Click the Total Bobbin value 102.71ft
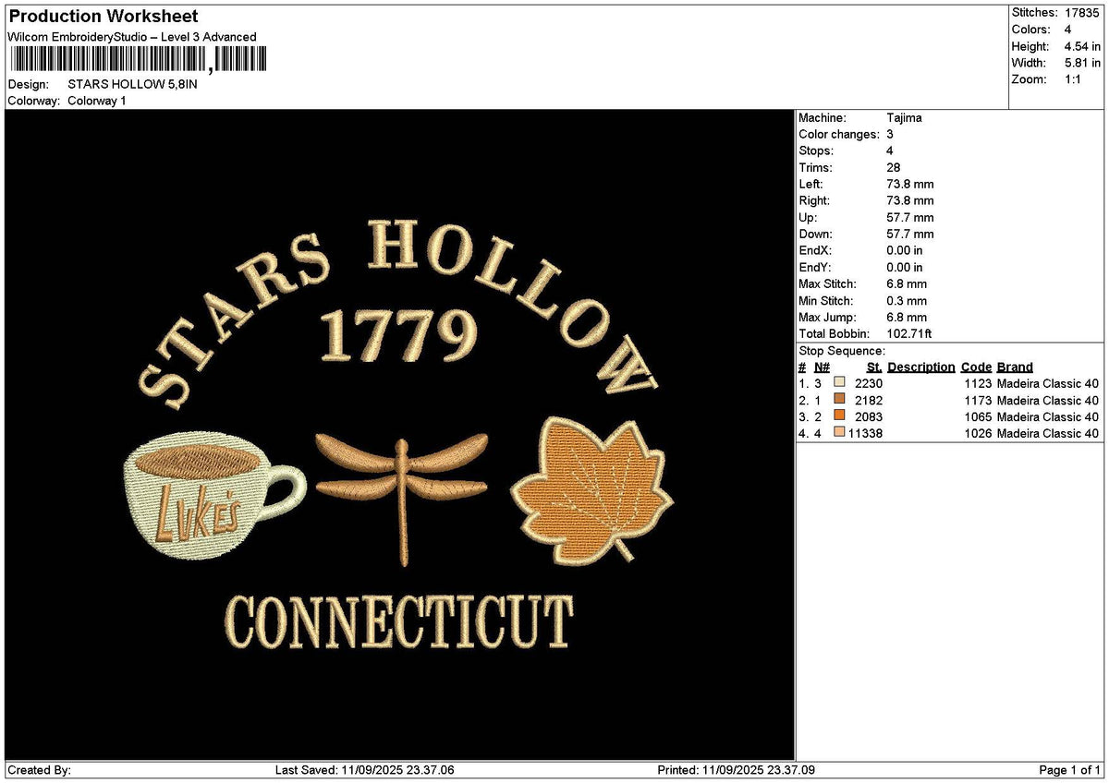Image resolution: width=1109 pixels, height=783 pixels. tap(911, 333)
